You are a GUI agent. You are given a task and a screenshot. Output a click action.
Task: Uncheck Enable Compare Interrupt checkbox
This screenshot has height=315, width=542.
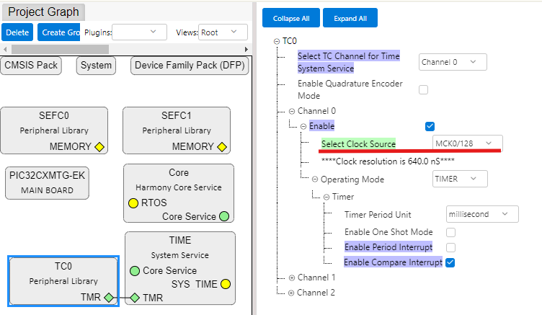point(450,262)
